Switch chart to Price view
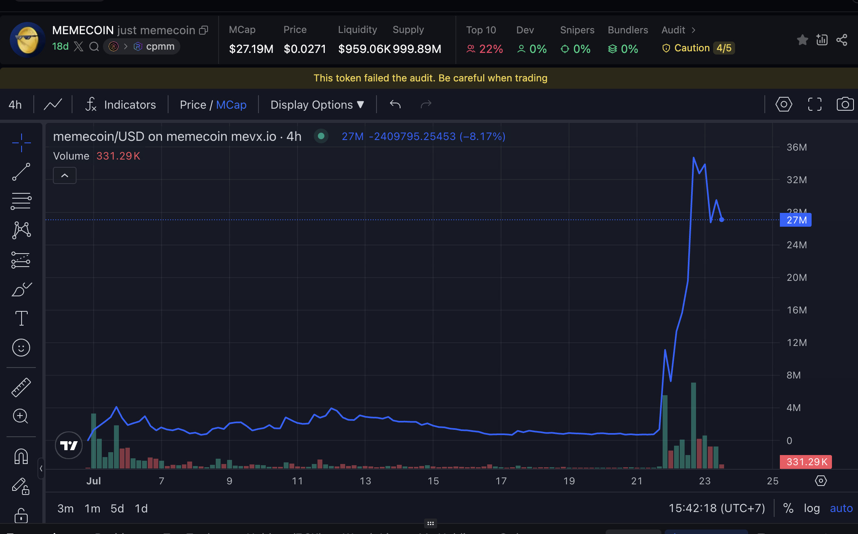858x534 pixels. pyautogui.click(x=193, y=105)
